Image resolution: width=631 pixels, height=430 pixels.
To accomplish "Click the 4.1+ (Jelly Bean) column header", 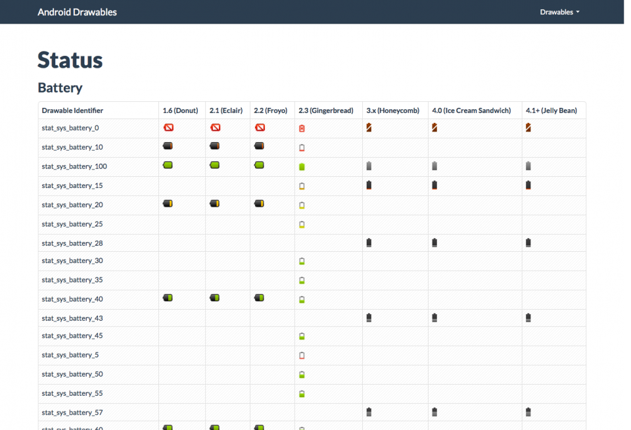I will click(x=551, y=110).
